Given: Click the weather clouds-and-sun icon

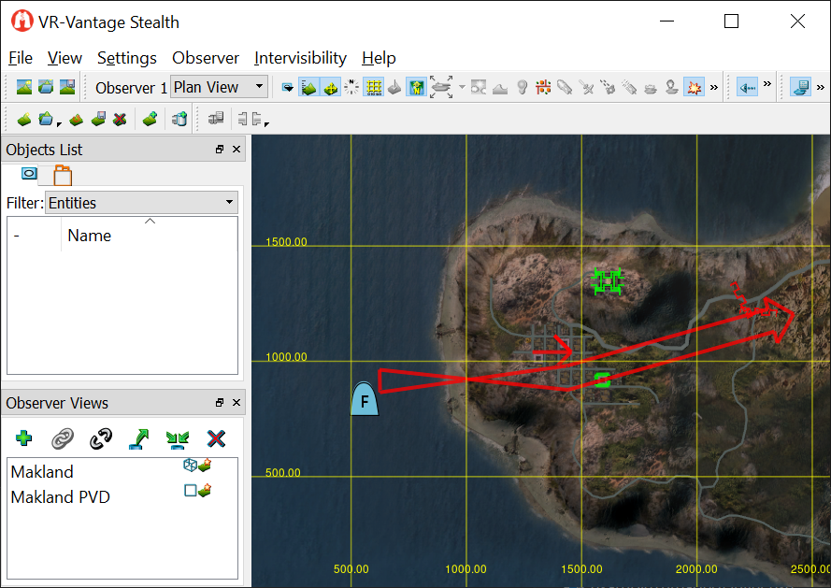Looking at the screenshot, I should (x=479, y=88).
